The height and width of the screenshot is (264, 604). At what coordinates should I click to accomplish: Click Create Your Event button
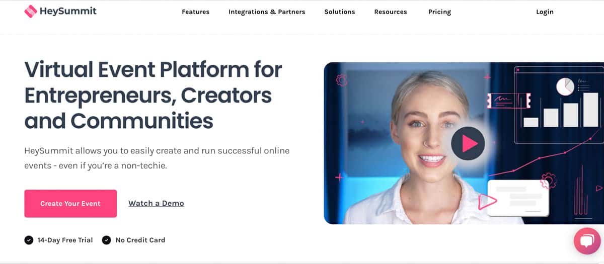[70, 204]
